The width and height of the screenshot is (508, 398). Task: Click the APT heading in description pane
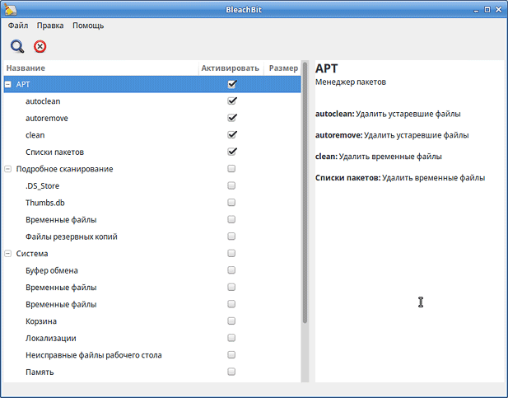pos(327,68)
